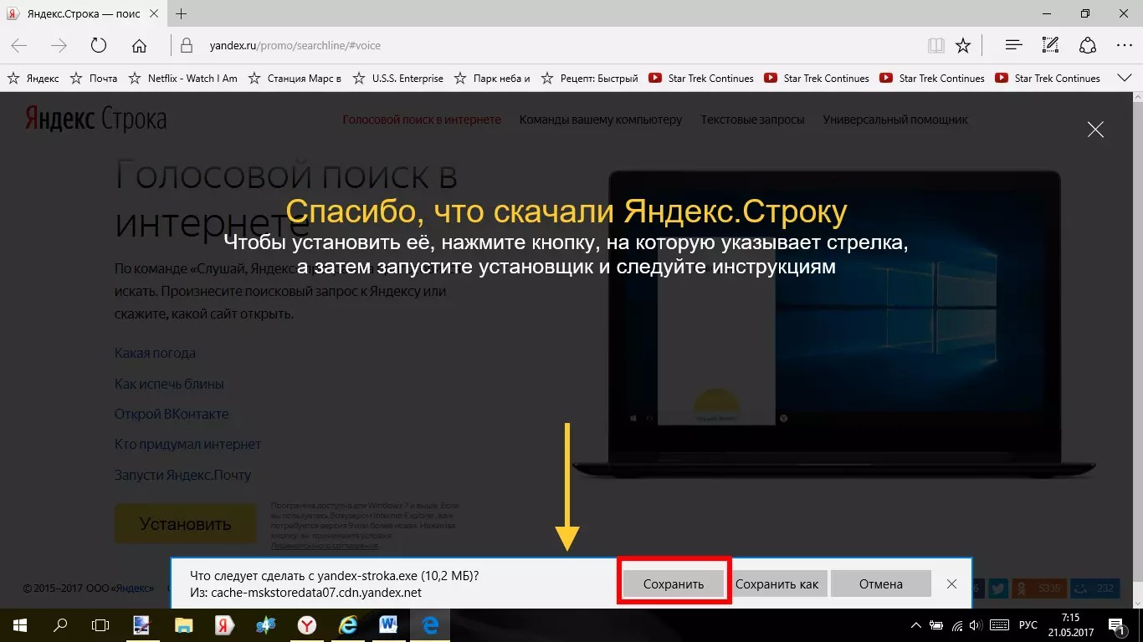
Task: Open Action Center notifications
Action: [x=1118, y=625]
